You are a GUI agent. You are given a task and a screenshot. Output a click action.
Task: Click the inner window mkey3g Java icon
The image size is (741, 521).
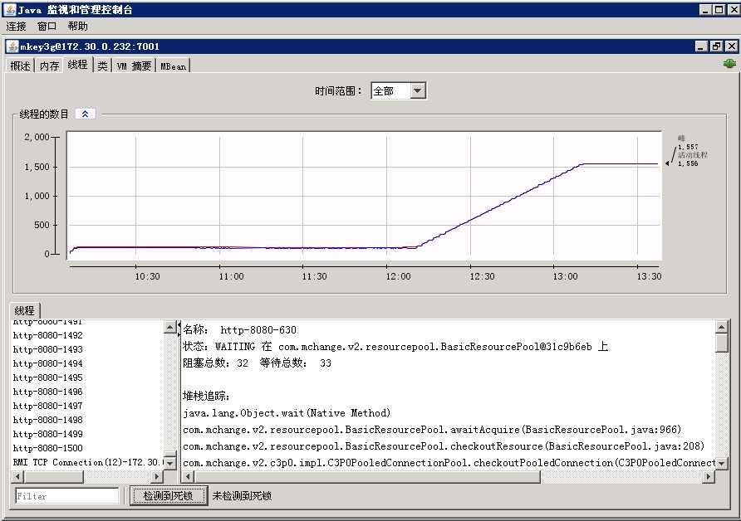(x=12, y=46)
